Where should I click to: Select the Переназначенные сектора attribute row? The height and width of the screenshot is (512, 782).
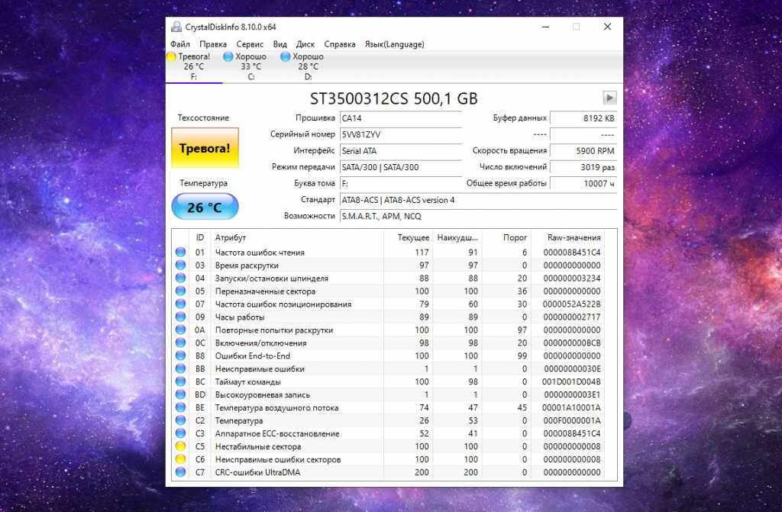298,291
